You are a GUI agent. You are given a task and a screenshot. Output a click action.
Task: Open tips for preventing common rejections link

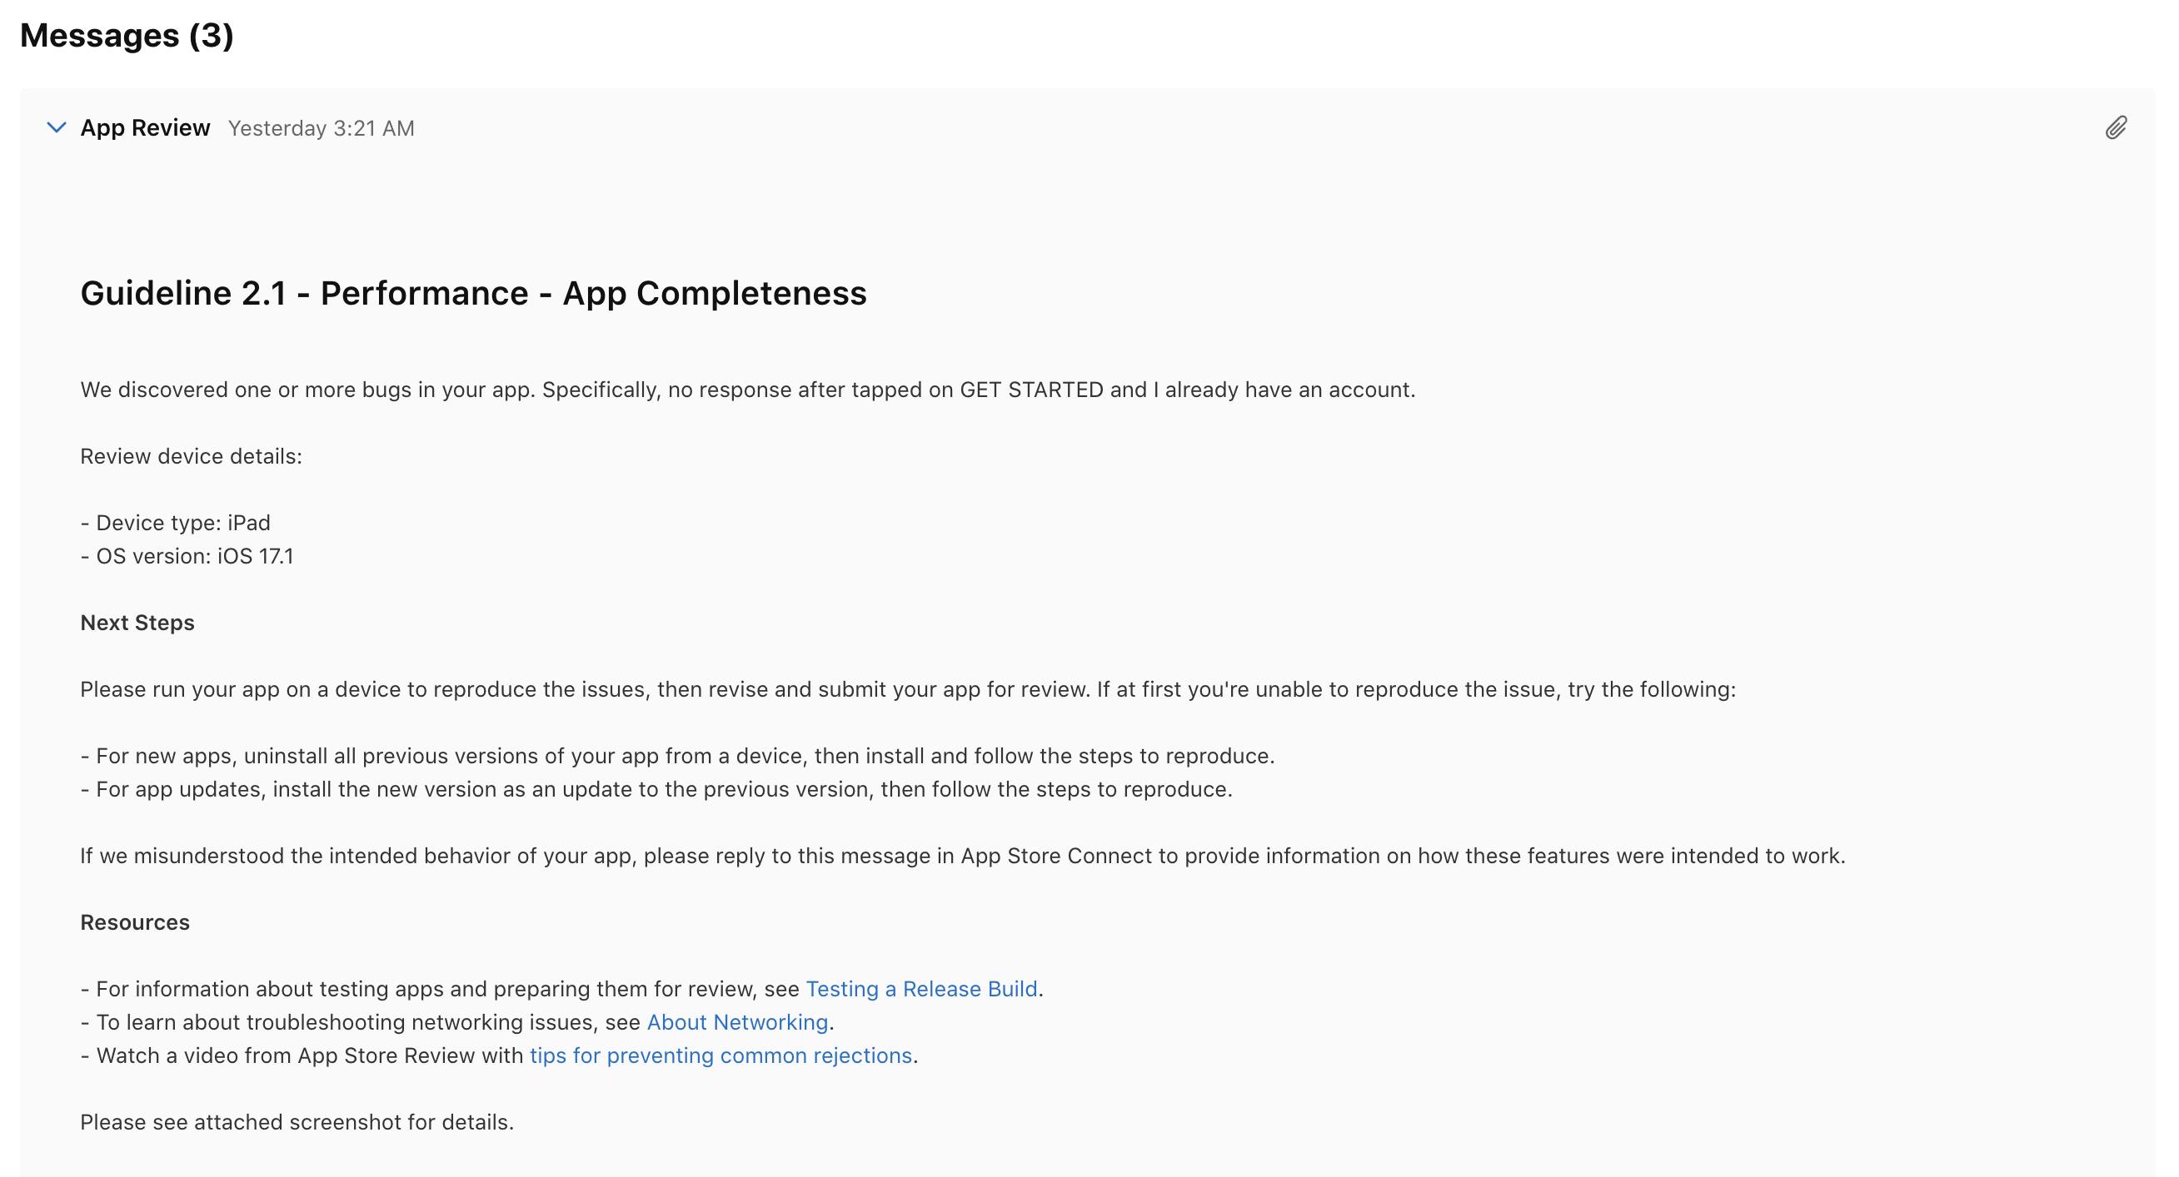[721, 1055]
